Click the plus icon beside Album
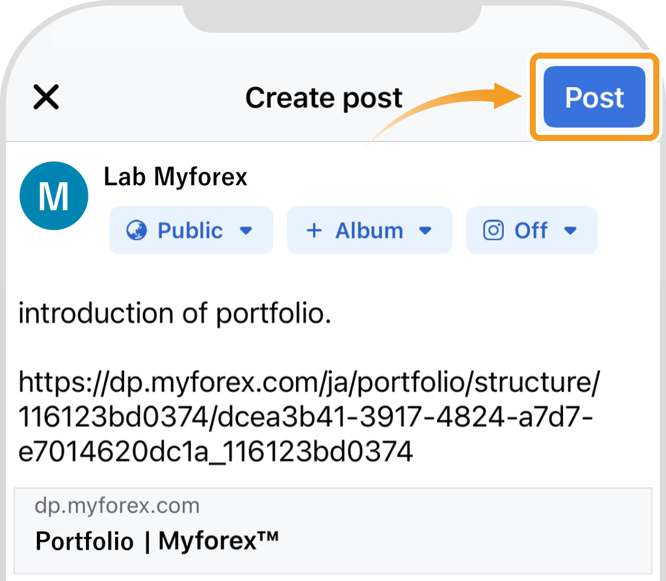The height and width of the screenshot is (581, 666). pos(314,231)
